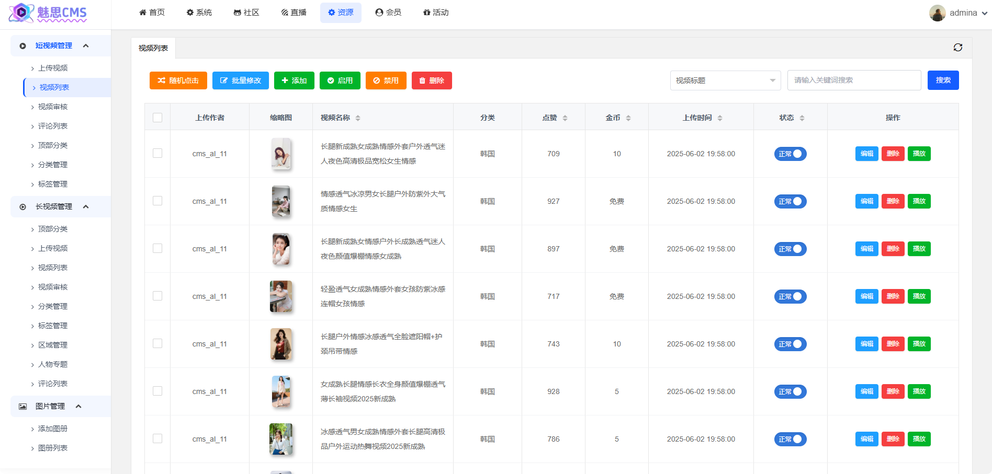Toggle 正常 status switch on first video row

pos(790,154)
